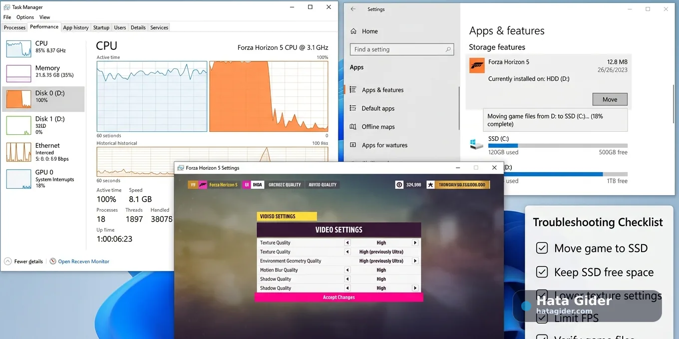The image size is (679, 339).
Task: Click the yellow VIDISO SETTINGS label
Action: (x=287, y=216)
